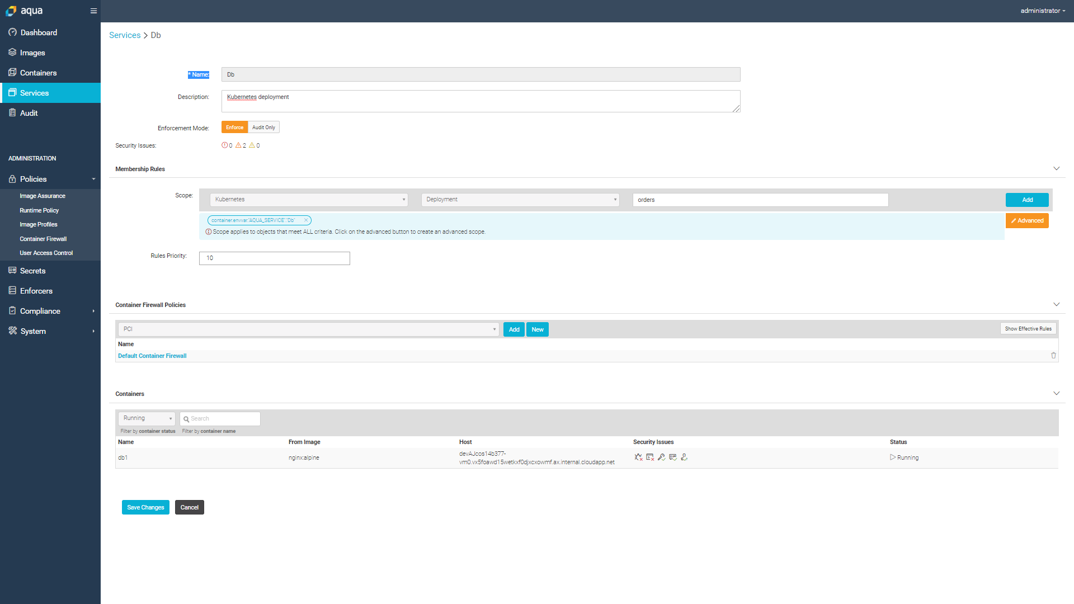This screenshot has height=604, width=1074.
Task: Open the db1 container link
Action: 123,457
